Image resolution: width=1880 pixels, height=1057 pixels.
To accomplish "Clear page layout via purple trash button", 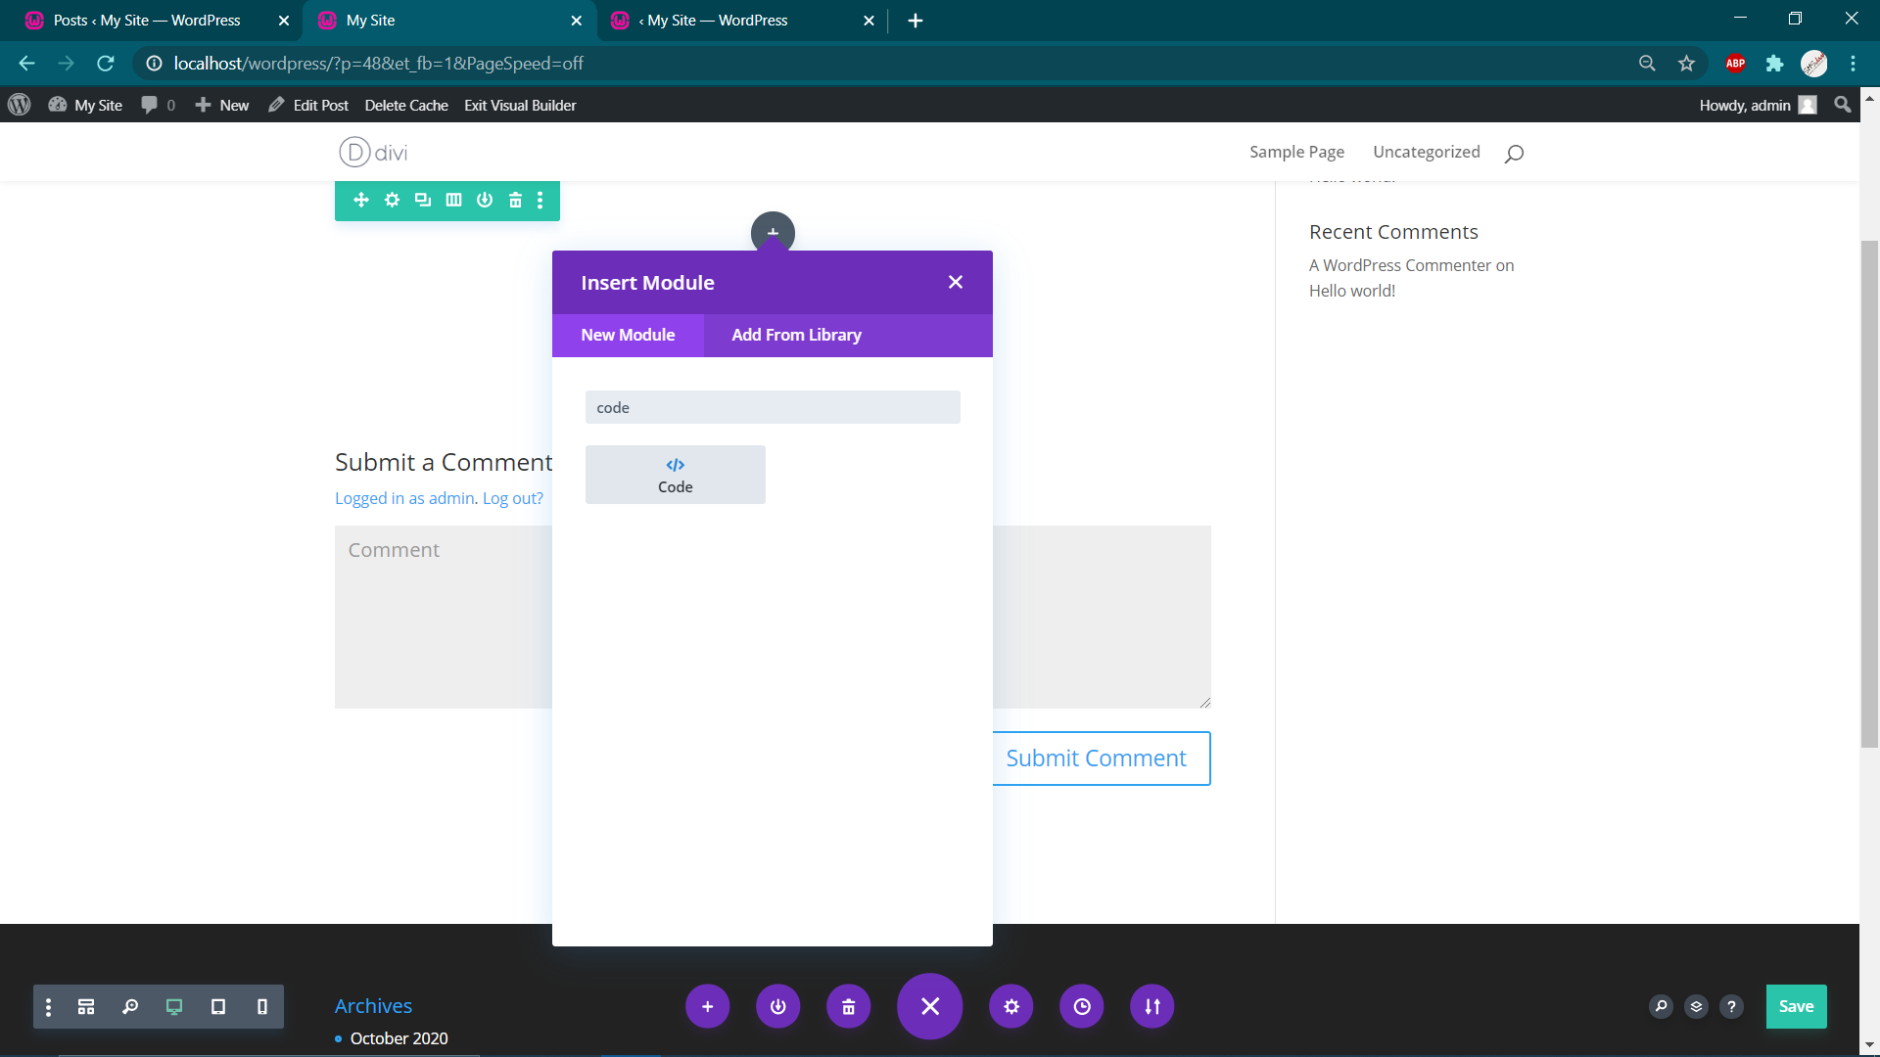I will click(848, 1006).
